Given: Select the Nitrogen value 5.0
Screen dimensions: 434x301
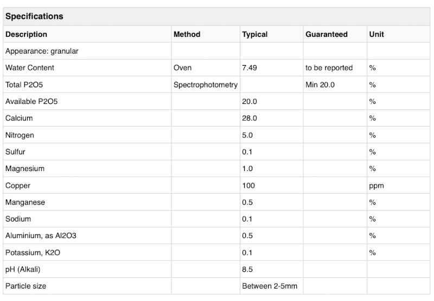Looking at the screenshot, I should click(247, 135).
